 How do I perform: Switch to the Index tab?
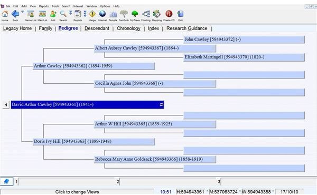tap(153, 28)
